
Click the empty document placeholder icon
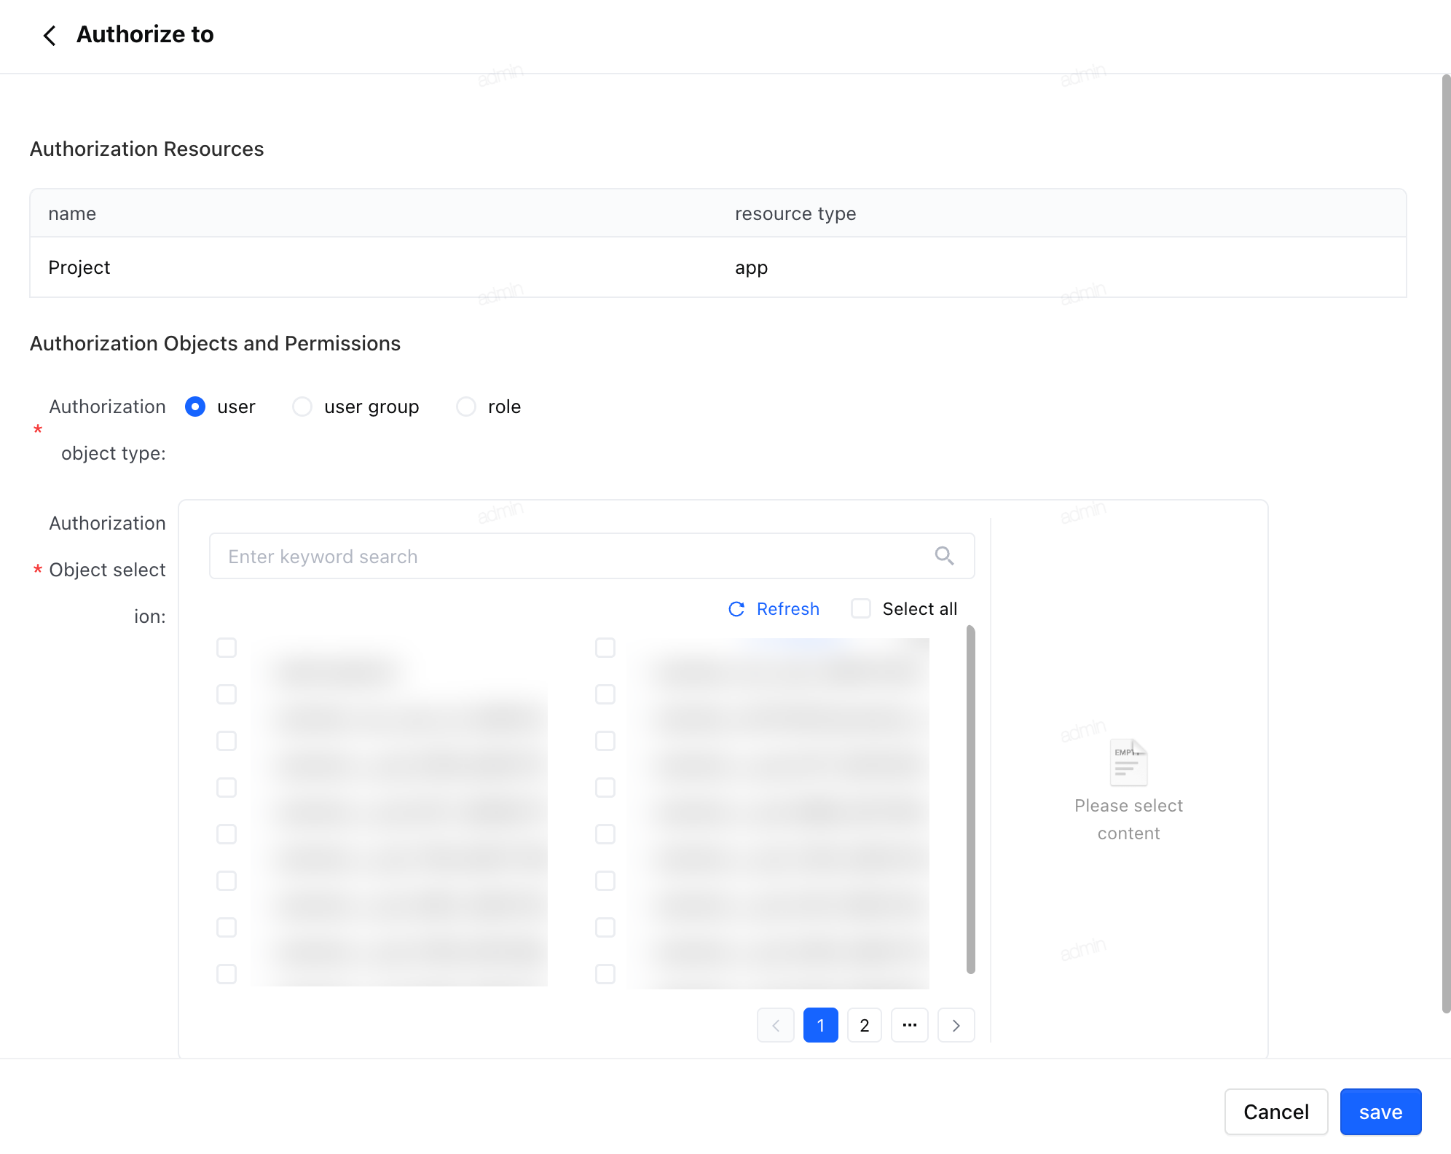(1128, 762)
